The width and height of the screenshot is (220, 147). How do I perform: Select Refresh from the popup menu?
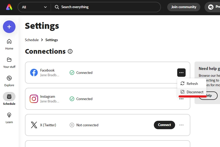coord(192,84)
